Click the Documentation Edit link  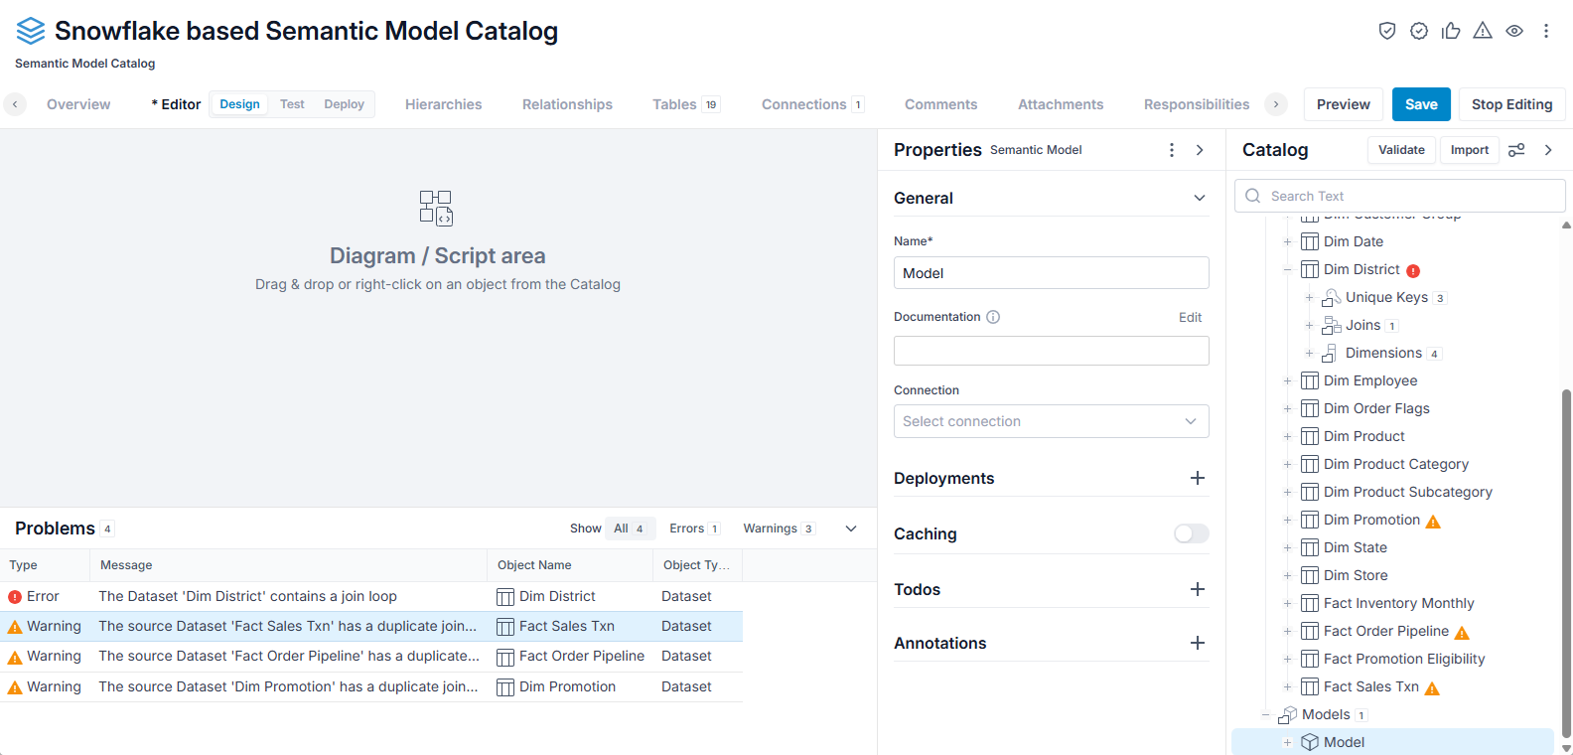click(x=1190, y=317)
